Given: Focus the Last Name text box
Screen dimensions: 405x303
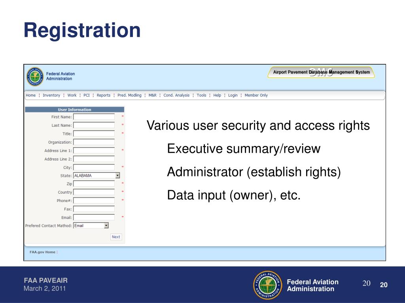Looking at the screenshot, I should [94, 125].
